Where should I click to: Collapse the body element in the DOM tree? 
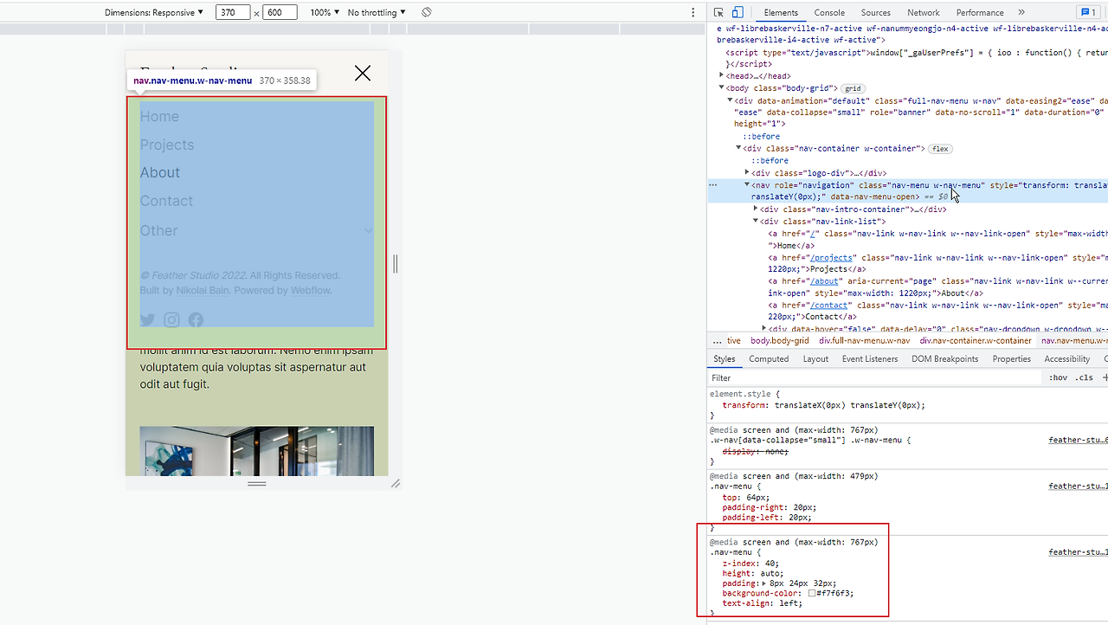(x=722, y=88)
